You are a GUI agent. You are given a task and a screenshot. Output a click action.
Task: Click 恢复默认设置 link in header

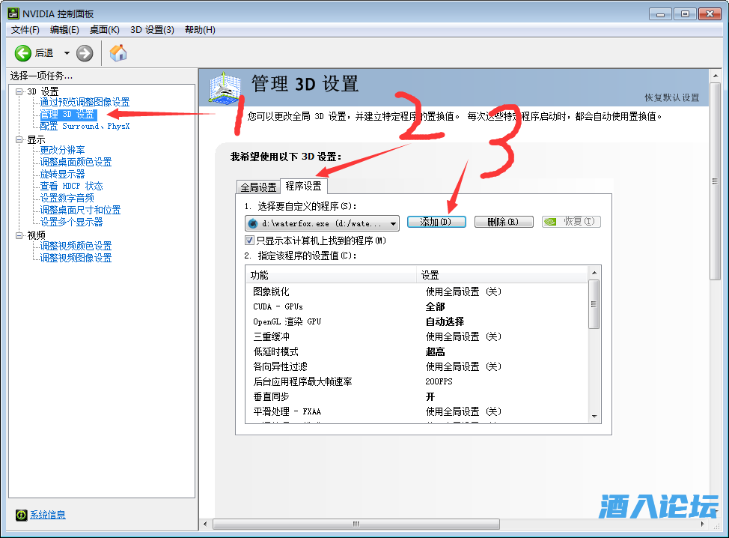pyautogui.click(x=672, y=97)
